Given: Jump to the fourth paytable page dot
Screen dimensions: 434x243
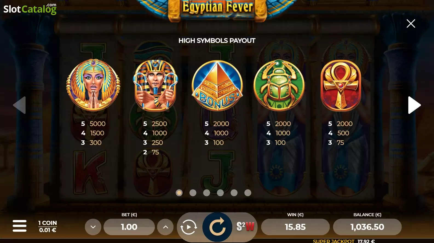Looking at the screenshot, I should coord(220,193).
